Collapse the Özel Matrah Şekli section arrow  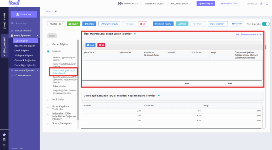point(135,34)
